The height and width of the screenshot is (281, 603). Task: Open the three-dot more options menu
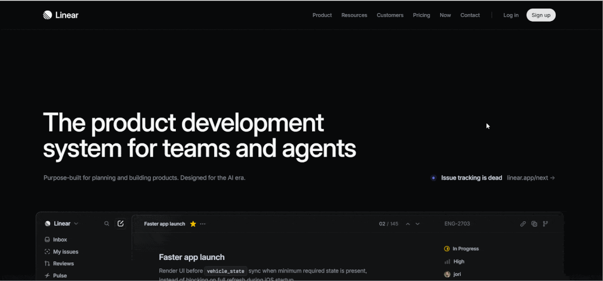click(203, 224)
